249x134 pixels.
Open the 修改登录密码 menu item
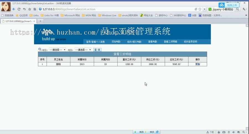[190, 42]
